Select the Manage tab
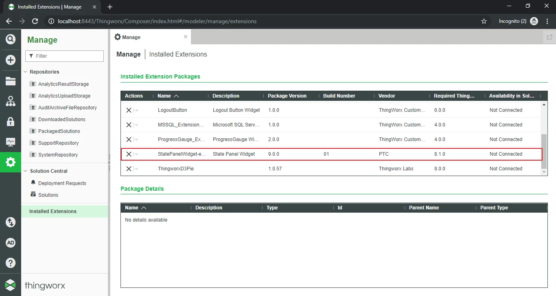The width and height of the screenshot is (556, 296). [151, 37]
